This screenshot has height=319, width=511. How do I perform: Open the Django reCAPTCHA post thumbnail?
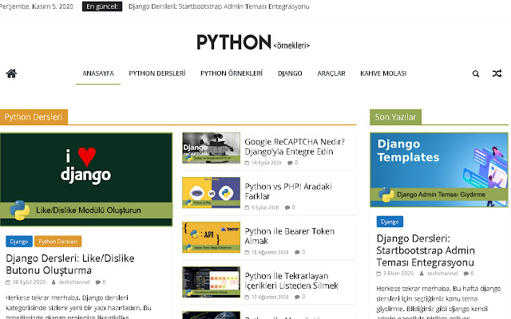(211, 148)
